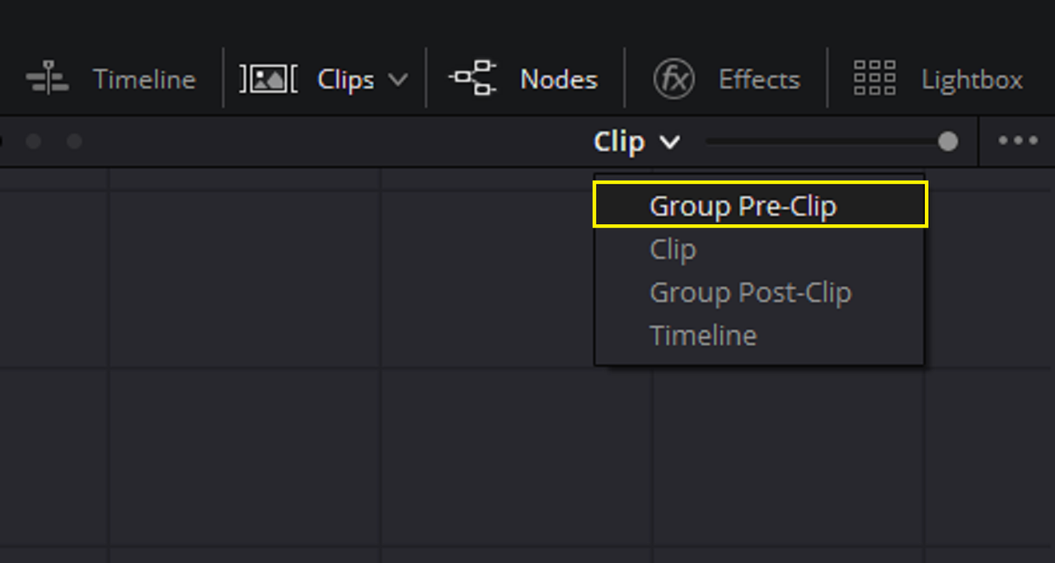The width and height of the screenshot is (1055, 563).
Task: Click the Lightbox grid icon
Action: tap(874, 79)
